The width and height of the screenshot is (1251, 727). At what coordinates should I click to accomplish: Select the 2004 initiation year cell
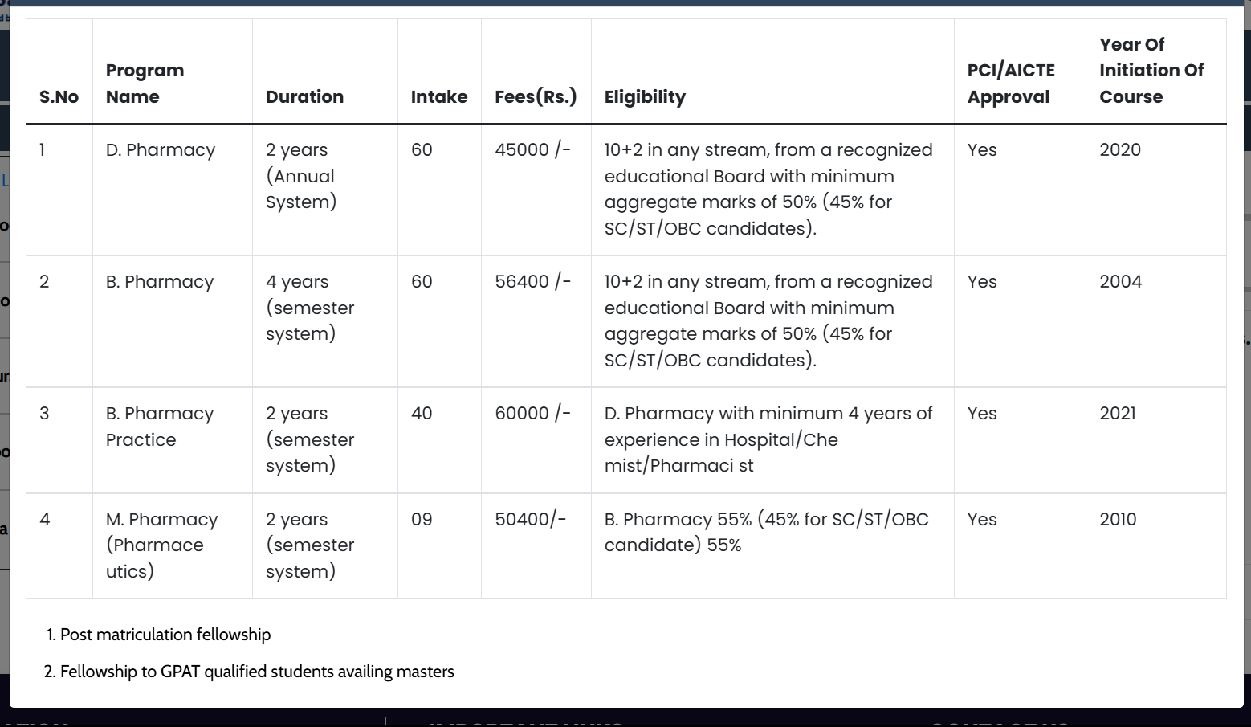pyautogui.click(x=1120, y=282)
